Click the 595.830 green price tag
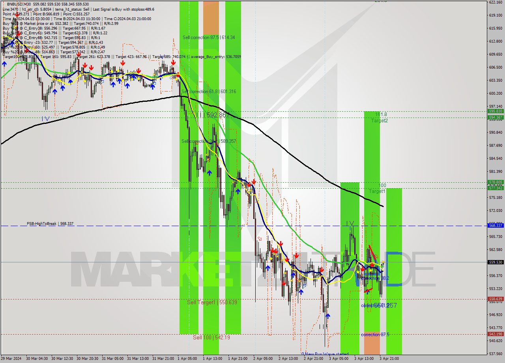Screen dimensions: 505x363 pos(496,111)
